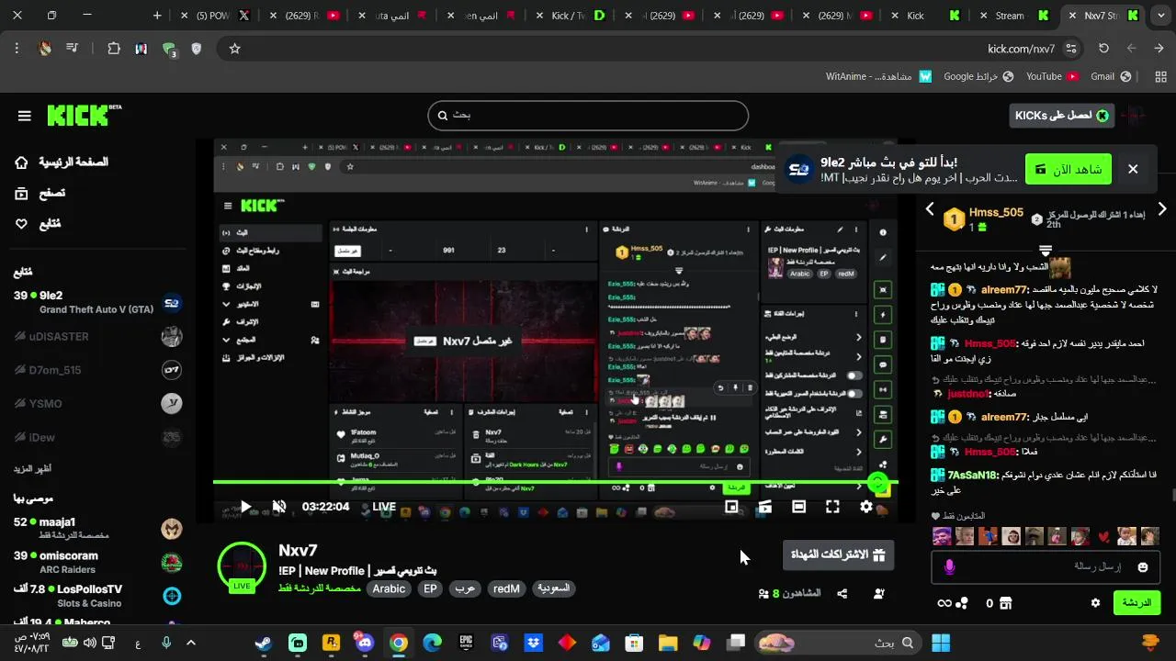Open the video player settings gear
The image size is (1176, 661).
(866, 507)
